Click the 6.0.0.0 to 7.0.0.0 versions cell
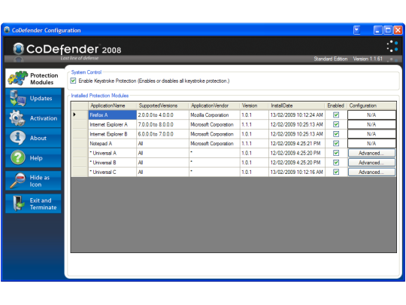The width and height of the screenshot is (406, 305). pos(162,134)
